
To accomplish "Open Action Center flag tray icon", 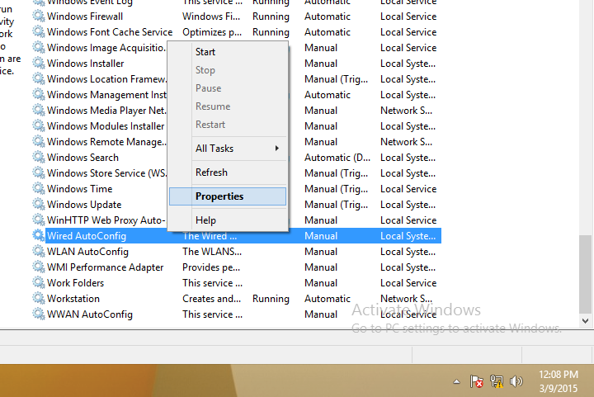I will click(476, 381).
